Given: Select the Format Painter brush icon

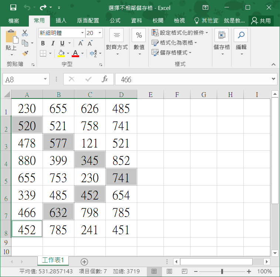Looking at the screenshot, I should pos(25,54).
